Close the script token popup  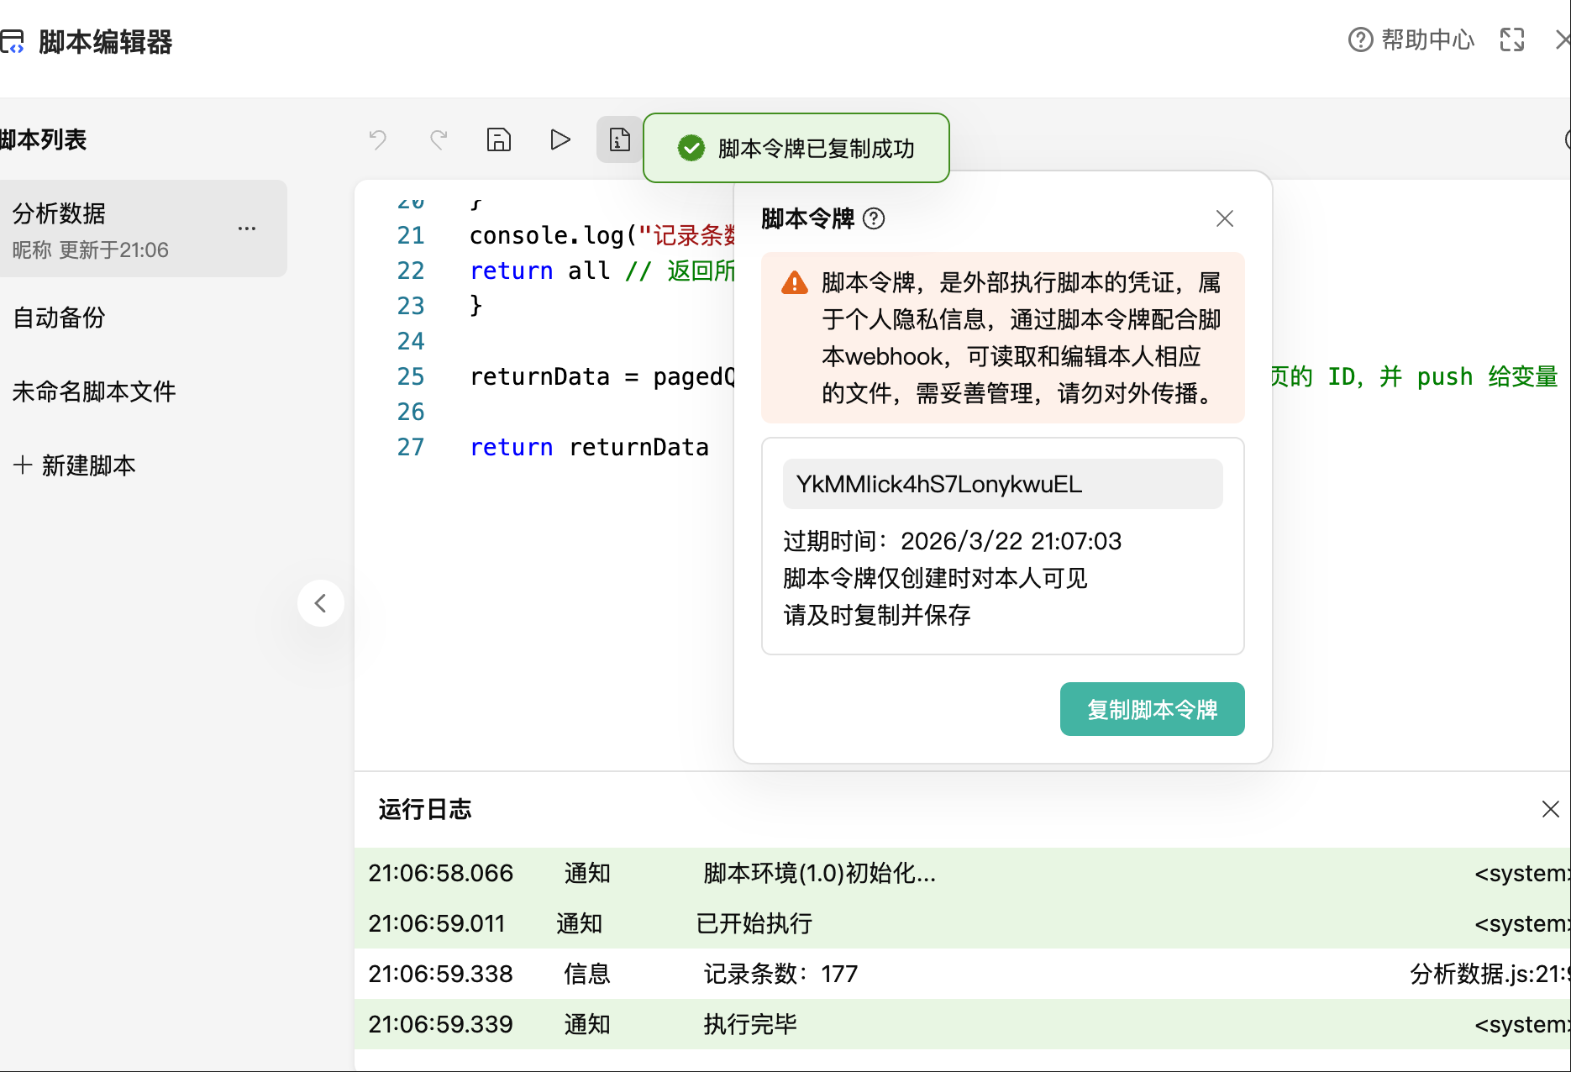click(x=1225, y=218)
